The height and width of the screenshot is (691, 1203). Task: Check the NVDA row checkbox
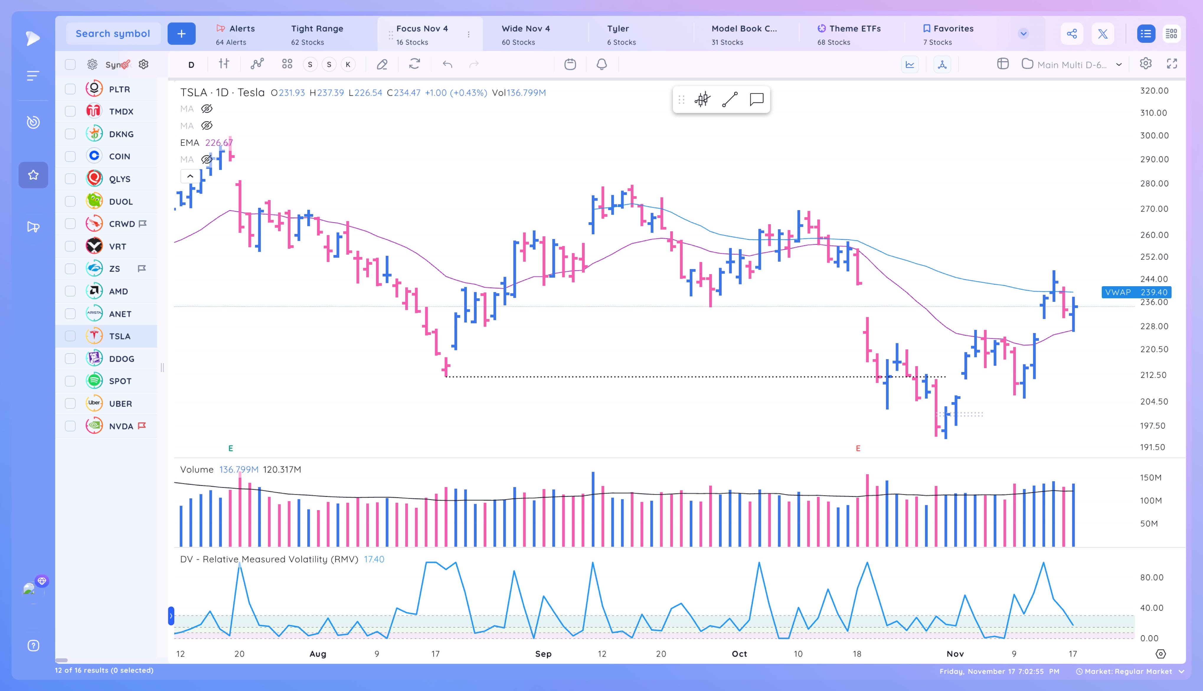pos(70,426)
